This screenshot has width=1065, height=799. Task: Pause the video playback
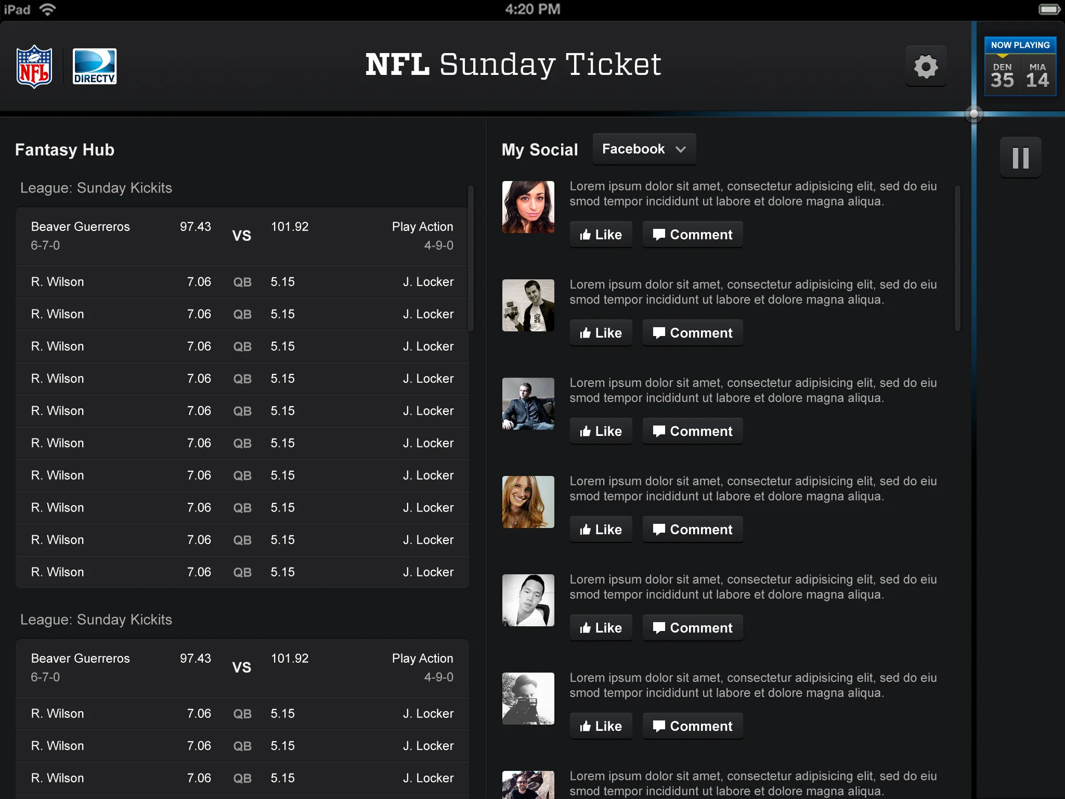(1020, 157)
